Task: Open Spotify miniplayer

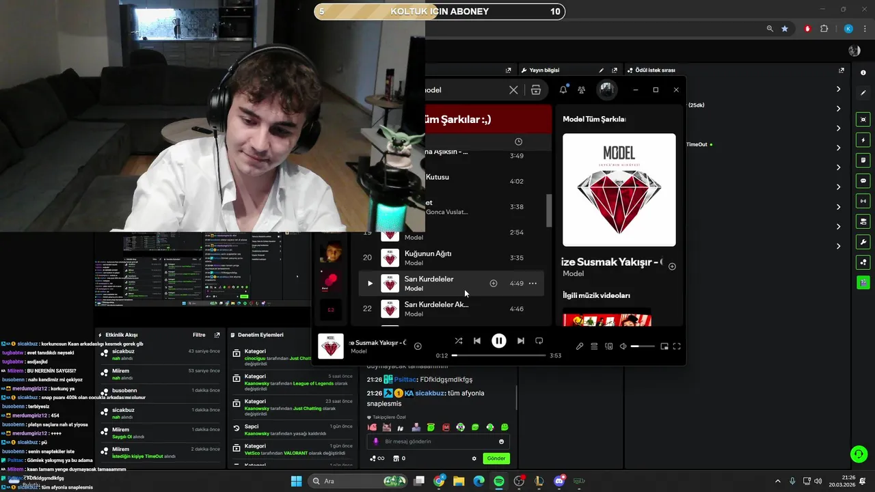Action: coord(664,346)
